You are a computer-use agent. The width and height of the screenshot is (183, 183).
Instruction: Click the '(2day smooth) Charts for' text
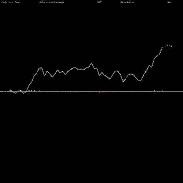52,2
